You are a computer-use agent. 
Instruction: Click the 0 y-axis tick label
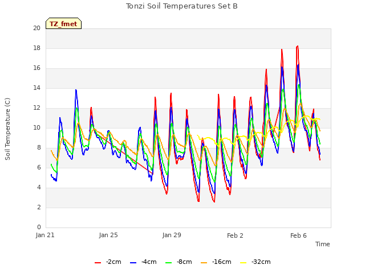39,227
